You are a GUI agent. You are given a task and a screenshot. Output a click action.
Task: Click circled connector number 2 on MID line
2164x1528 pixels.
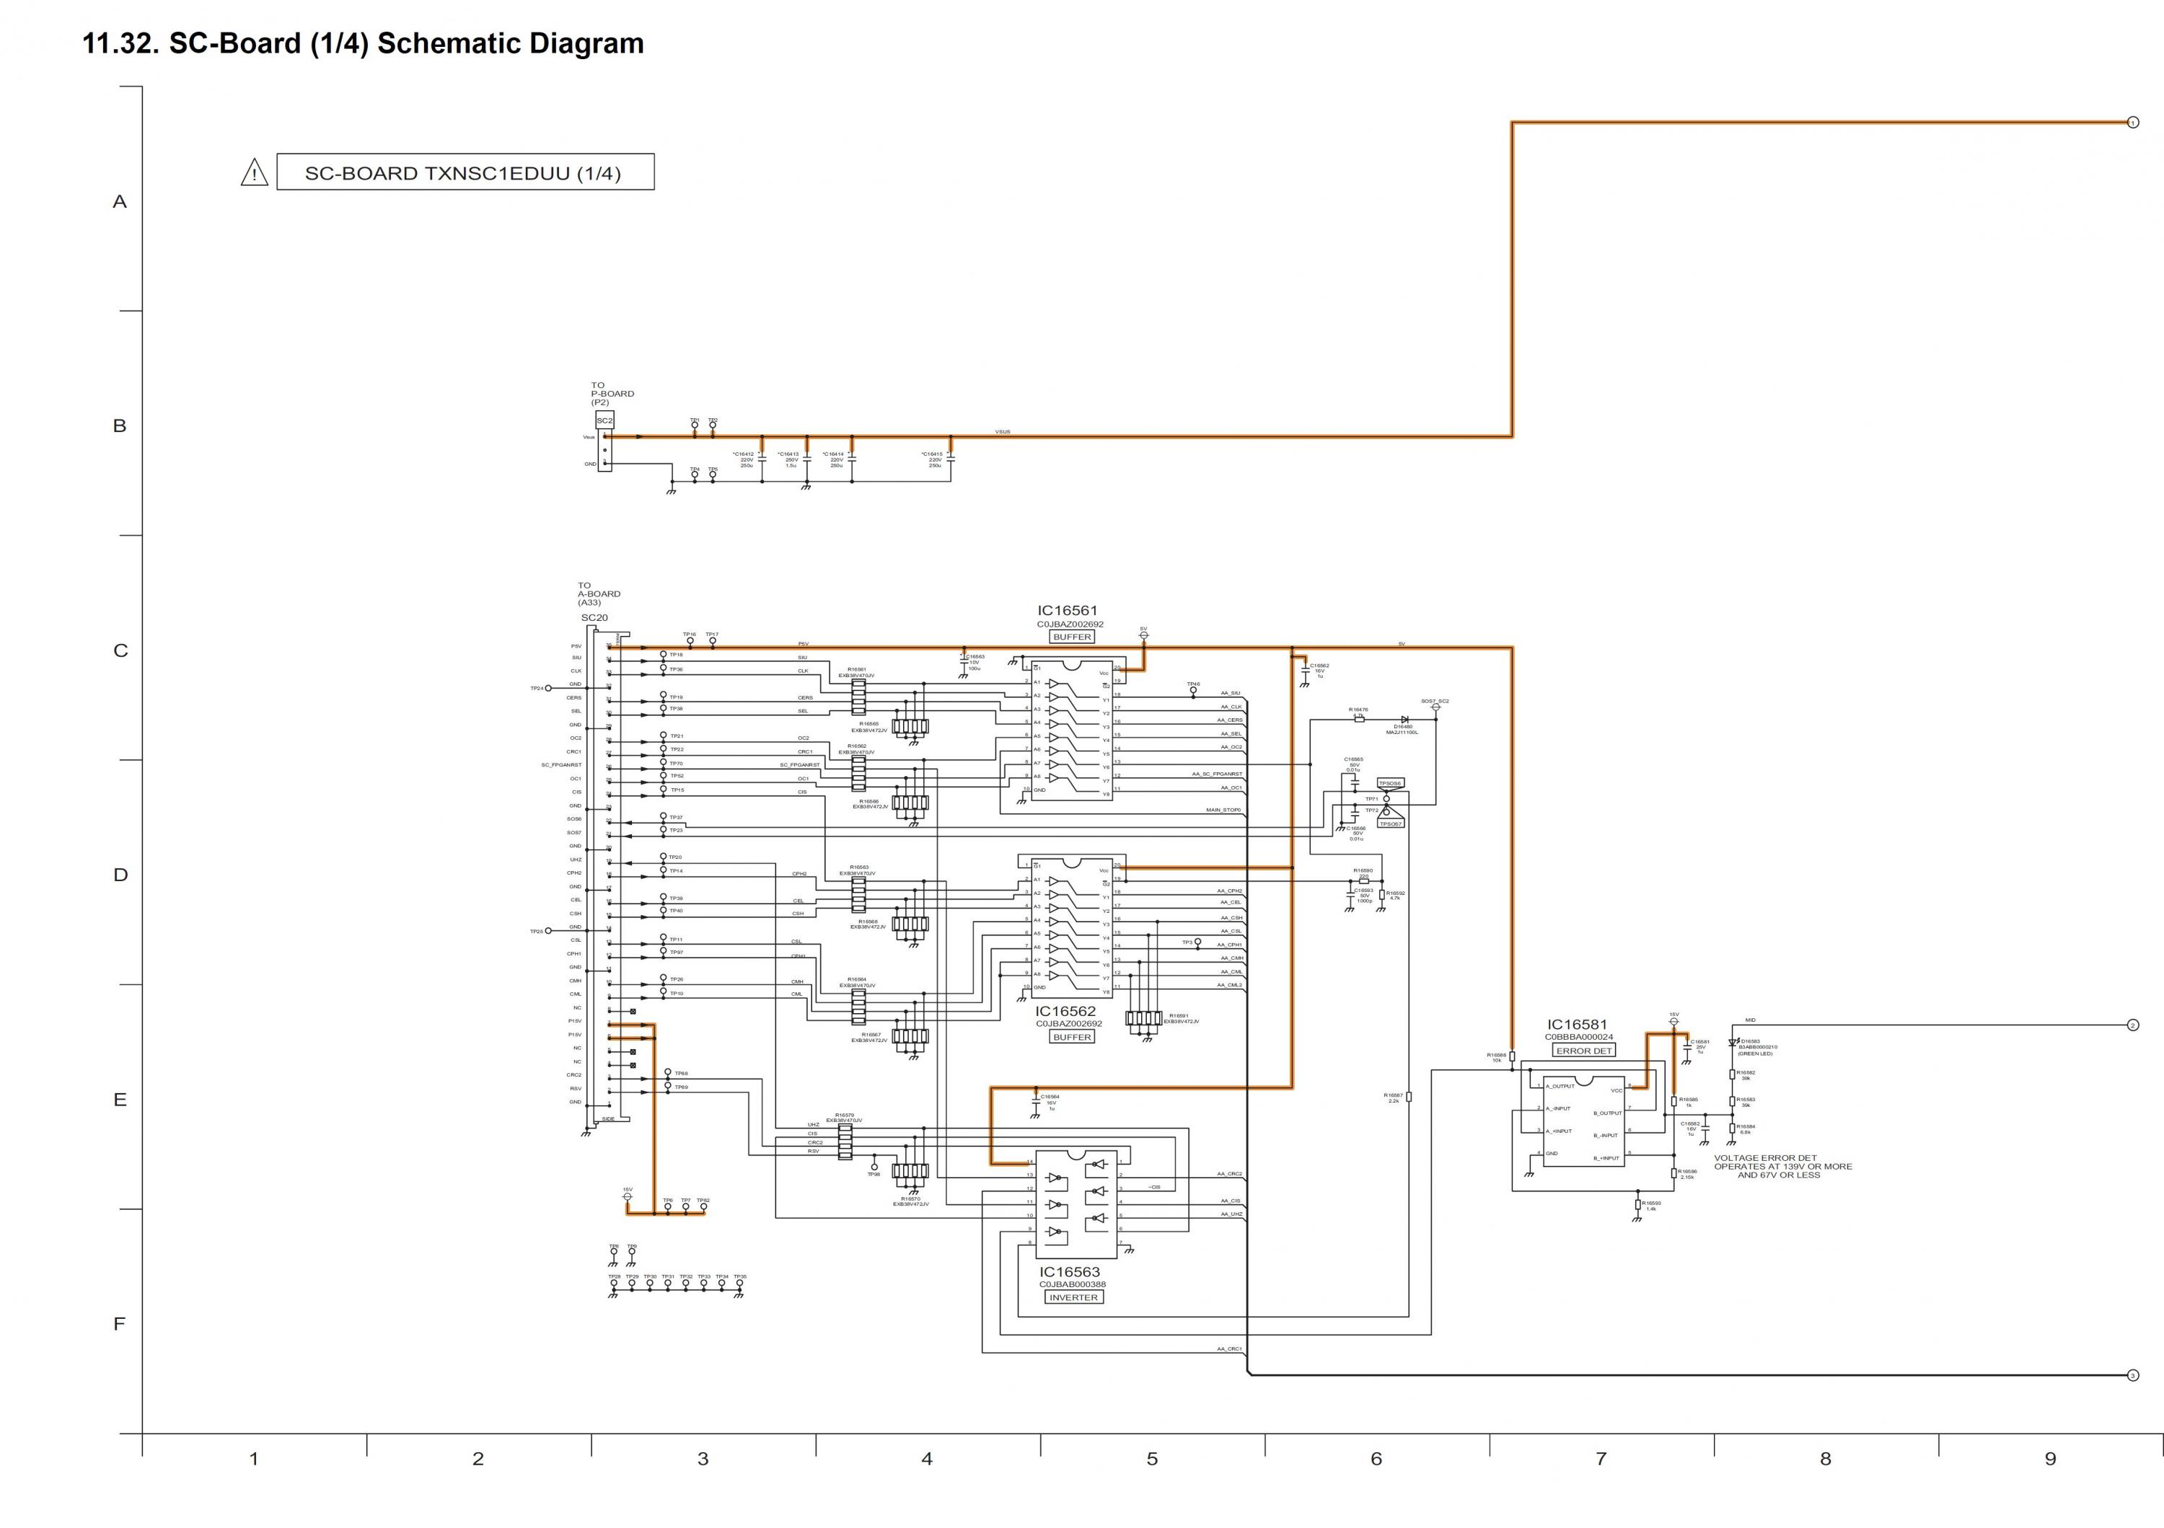[x=2133, y=1025]
